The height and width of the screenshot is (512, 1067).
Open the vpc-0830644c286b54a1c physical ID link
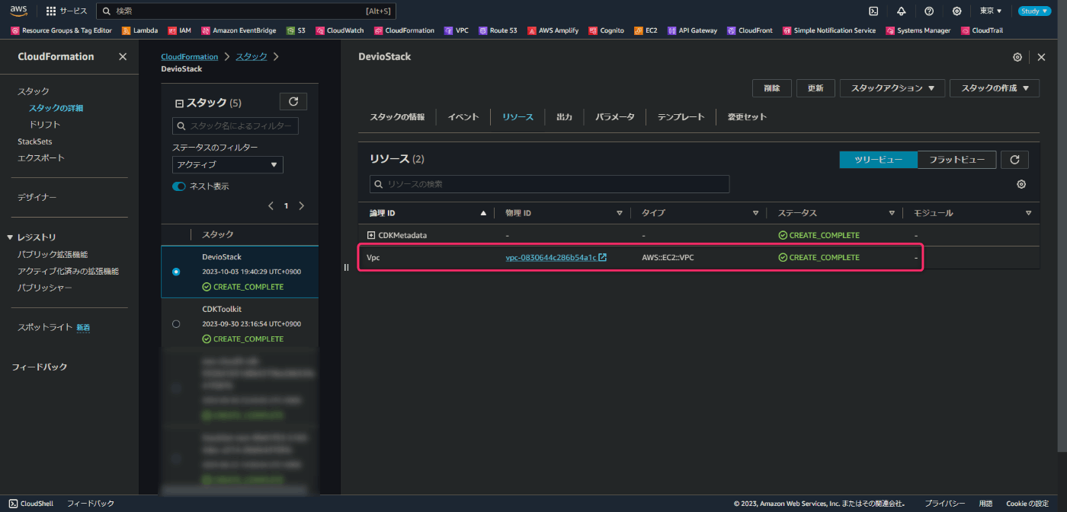click(556, 258)
